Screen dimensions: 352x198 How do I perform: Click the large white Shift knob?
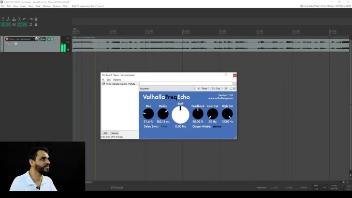[181, 115]
